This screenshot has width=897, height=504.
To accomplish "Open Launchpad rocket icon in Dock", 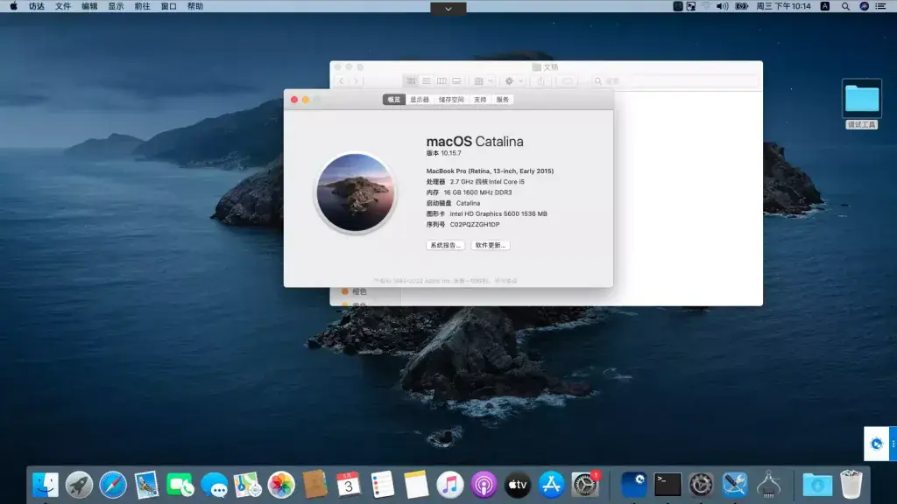I will tap(79, 485).
